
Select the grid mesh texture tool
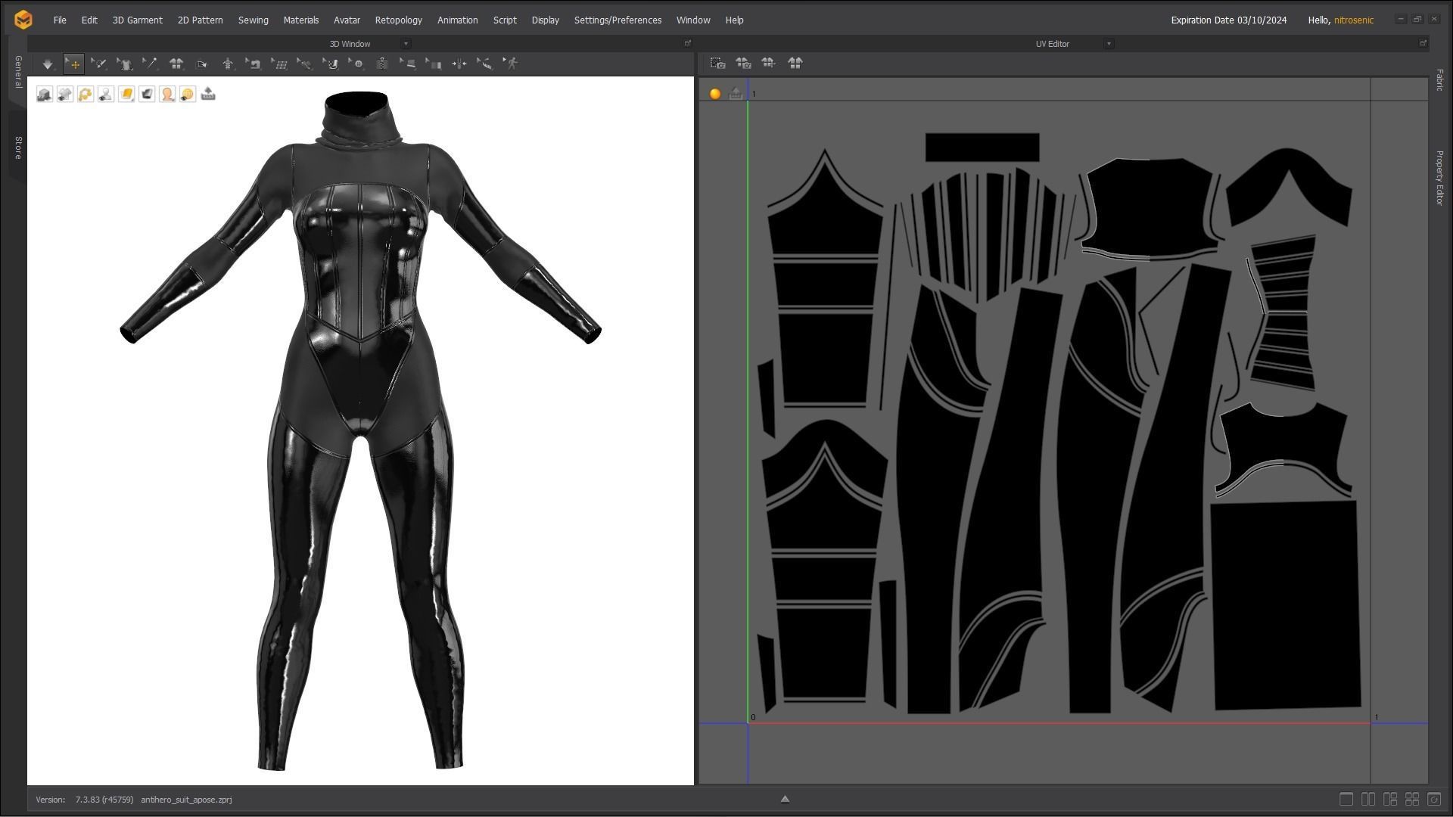(279, 64)
